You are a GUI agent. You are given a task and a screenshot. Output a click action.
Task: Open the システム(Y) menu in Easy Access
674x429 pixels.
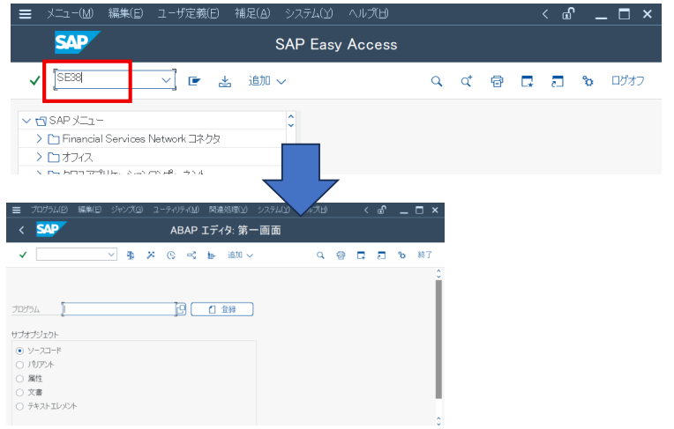(309, 14)
